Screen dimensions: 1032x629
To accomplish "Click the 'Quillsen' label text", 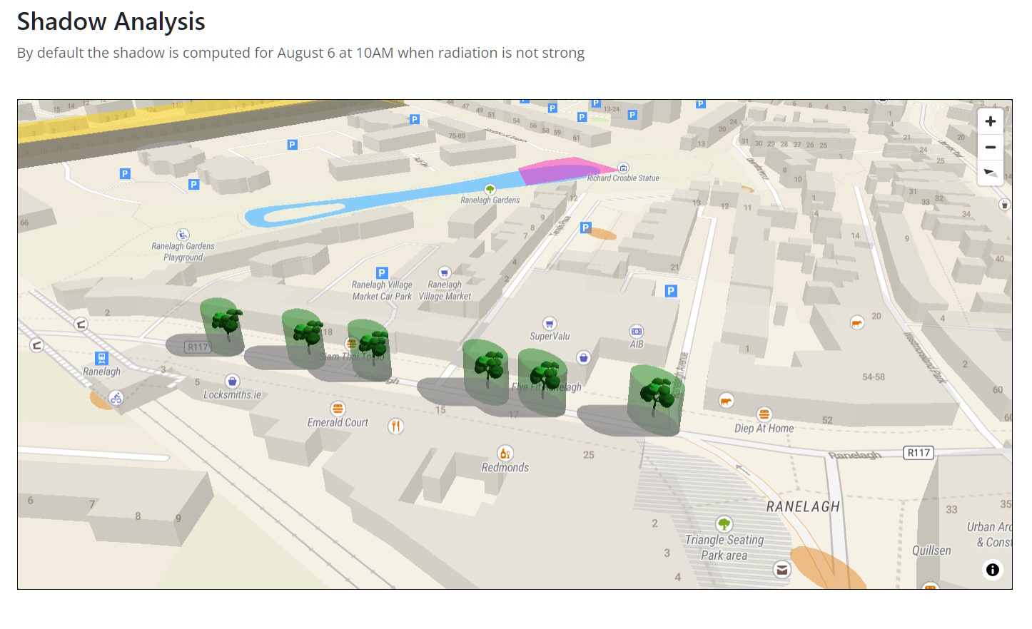I will [931, 551].
